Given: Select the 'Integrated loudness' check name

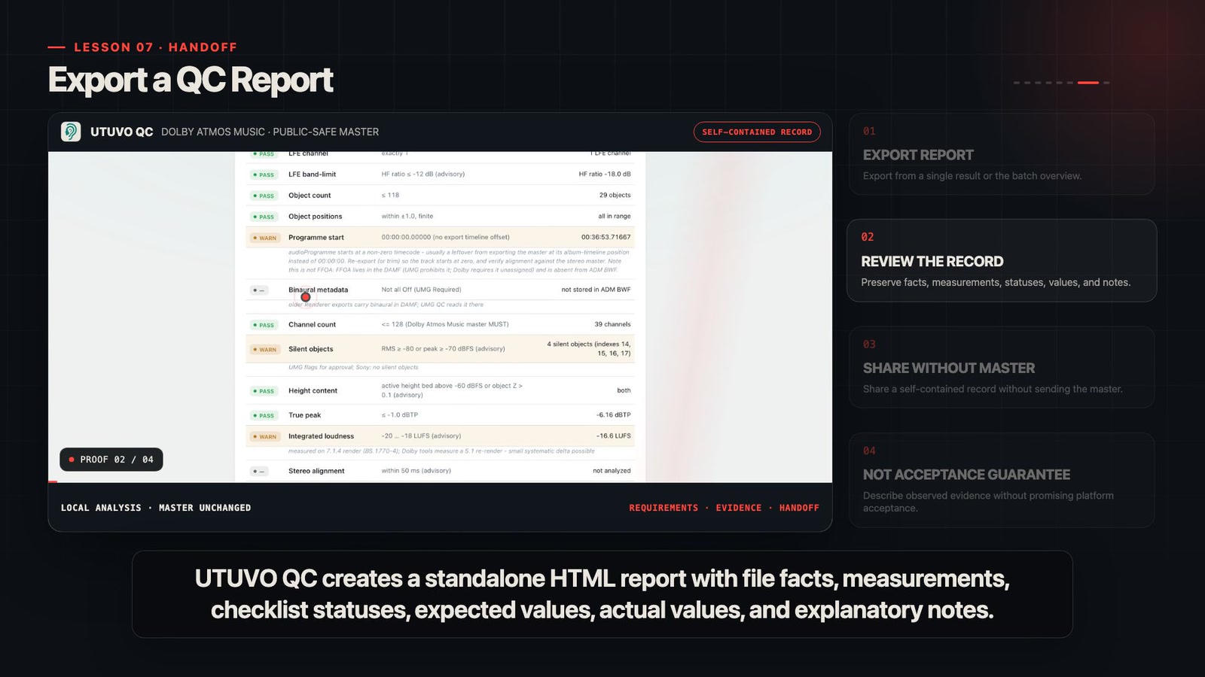Looking at the screenshot, I should click(321, 436).
